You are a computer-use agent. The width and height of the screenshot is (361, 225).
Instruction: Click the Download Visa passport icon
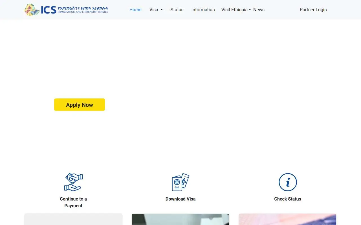[x=180, y=182]
